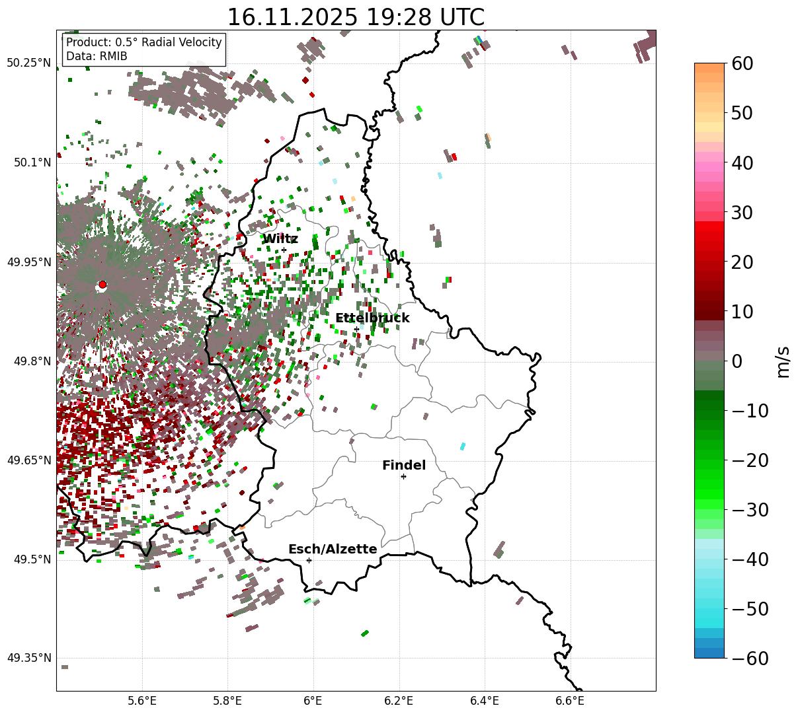This screenshot has height=714, width=798.
Task: Click the colorbar −40 tick label
Action: pos(750,559)
